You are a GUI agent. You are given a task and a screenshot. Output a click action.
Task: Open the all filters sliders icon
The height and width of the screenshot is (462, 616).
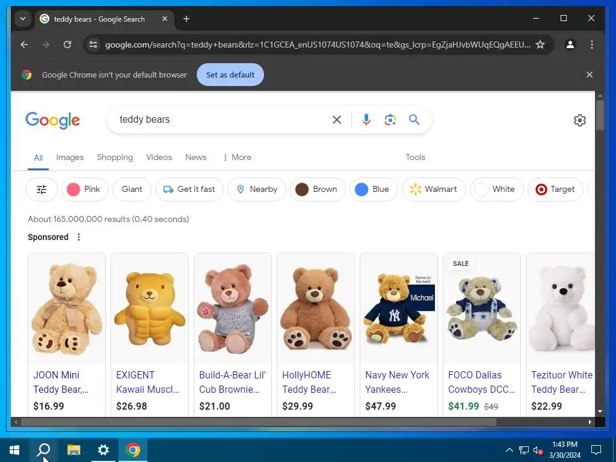[x=42, y=189]
